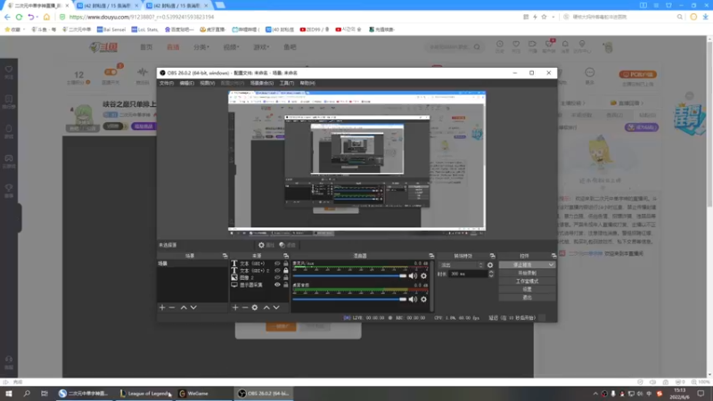Click Exit (退出) in Controls panel

click(x=527, y=298)
